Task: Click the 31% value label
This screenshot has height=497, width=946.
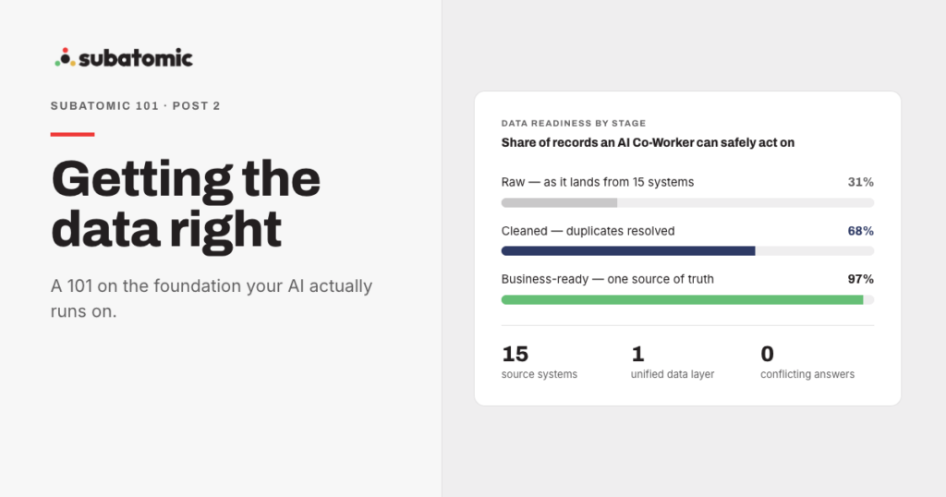Action: [x=860, y=182]
